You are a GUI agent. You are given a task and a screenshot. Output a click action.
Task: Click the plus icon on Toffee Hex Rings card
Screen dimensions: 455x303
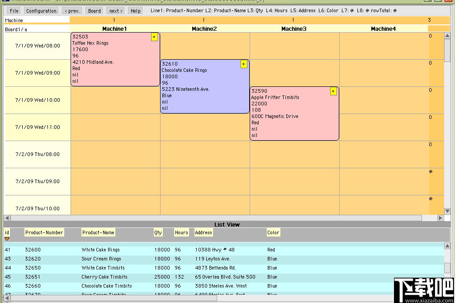[154, 37]
